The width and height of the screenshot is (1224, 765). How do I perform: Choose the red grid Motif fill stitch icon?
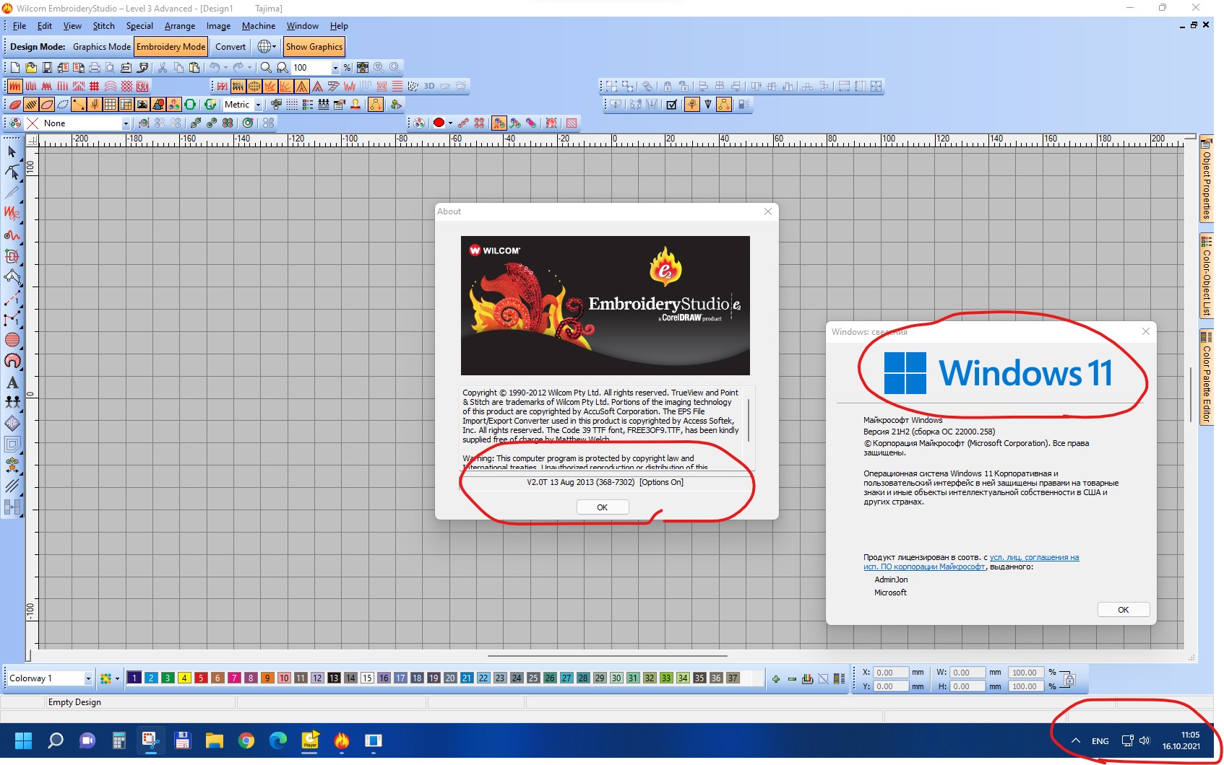click(x=95, y=86)
